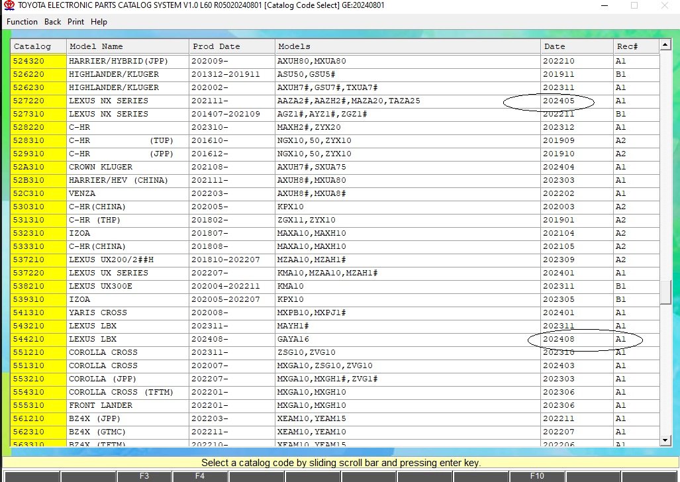Click the scrollbar up arrow
The width and height of the screenshot is (680, 482).
coord(665,46)
